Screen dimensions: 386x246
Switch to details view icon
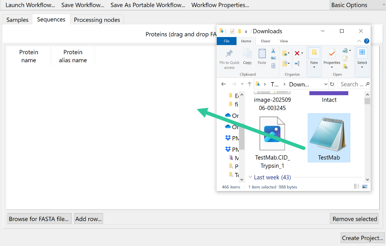pos(357,186)
